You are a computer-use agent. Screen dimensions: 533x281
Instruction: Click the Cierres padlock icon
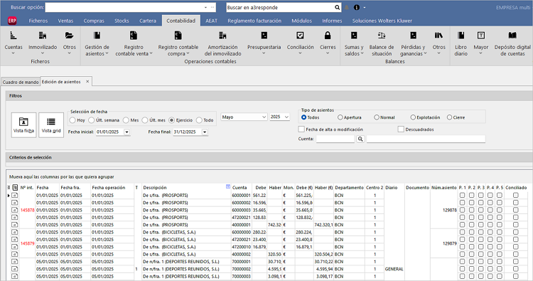coord(328,36)
